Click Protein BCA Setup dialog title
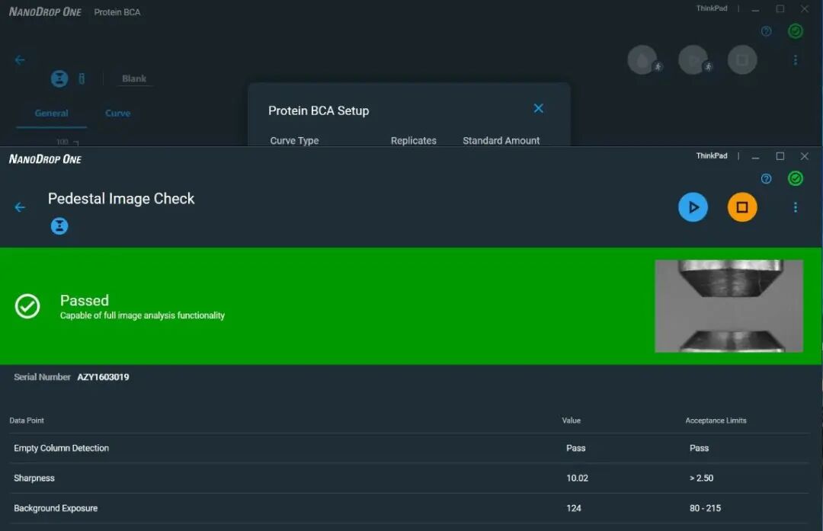This screenshot has height=531, width=823. click(x=319, y=110)
